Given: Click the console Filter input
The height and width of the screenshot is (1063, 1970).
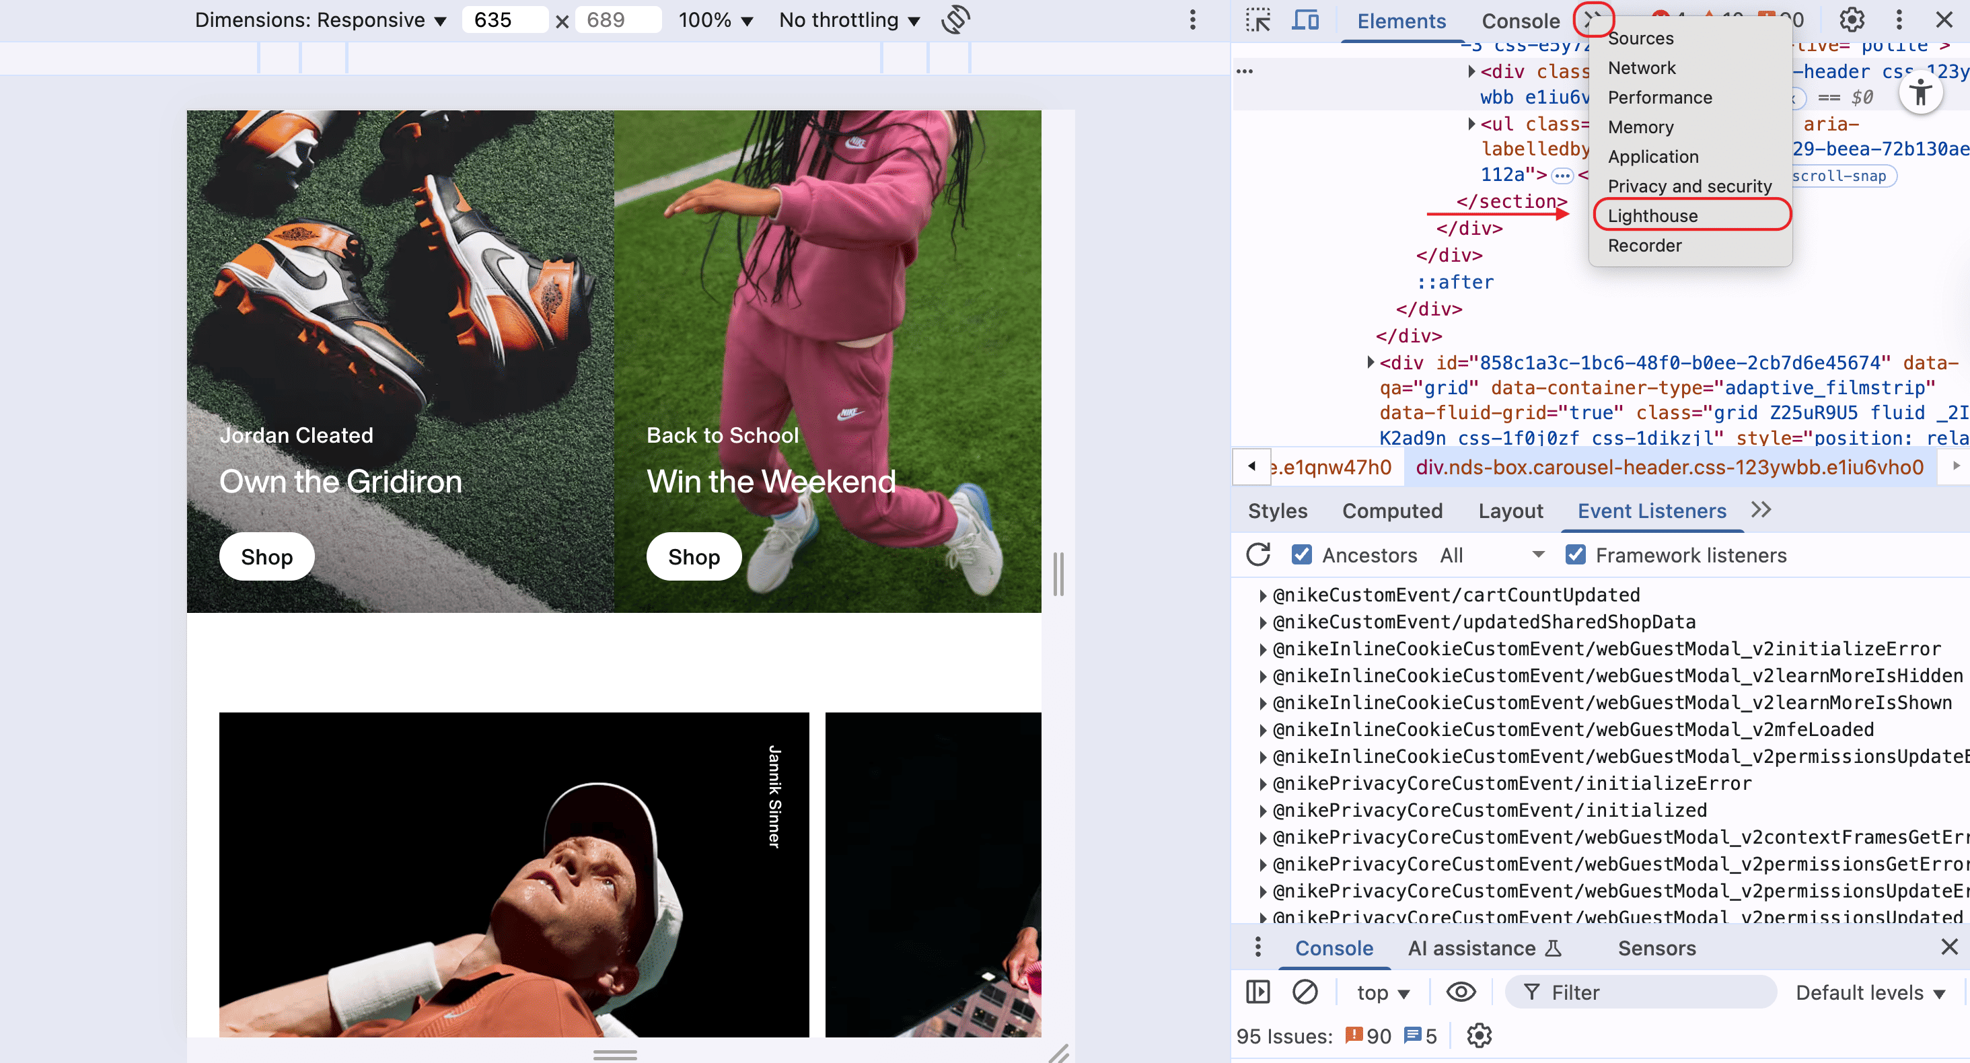Looking at the screenshot, I should point(1640,992).
